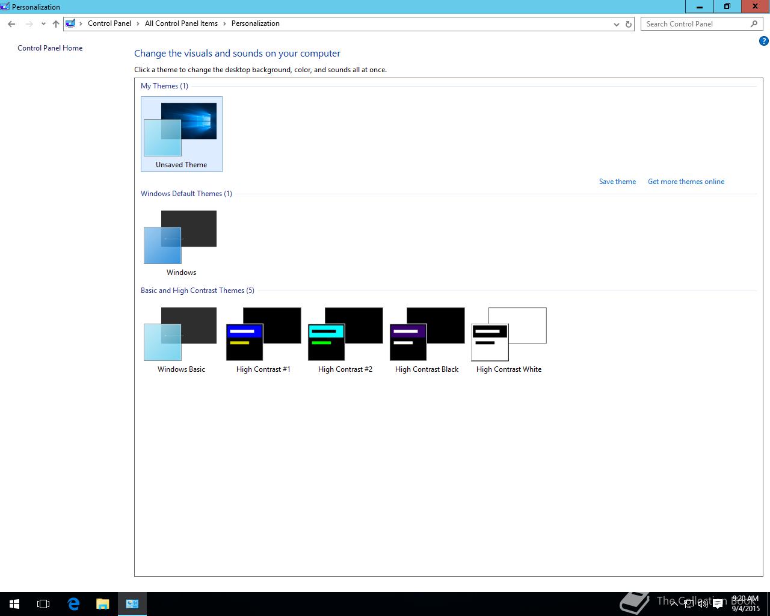Screen dimensions: 770x616
Task: Restore down the Personalization window
Action: coord(727,7)
